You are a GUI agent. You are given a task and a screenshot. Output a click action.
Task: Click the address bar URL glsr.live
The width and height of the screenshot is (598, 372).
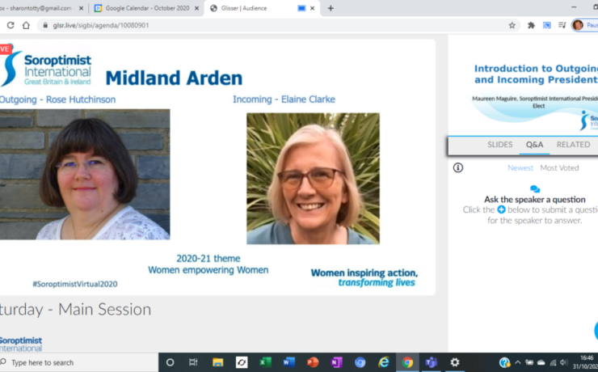click(x=101, y=25)
